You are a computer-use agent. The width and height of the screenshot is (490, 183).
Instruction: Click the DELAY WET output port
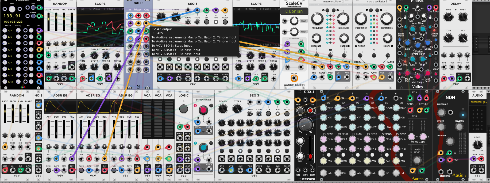coord(460,79)
